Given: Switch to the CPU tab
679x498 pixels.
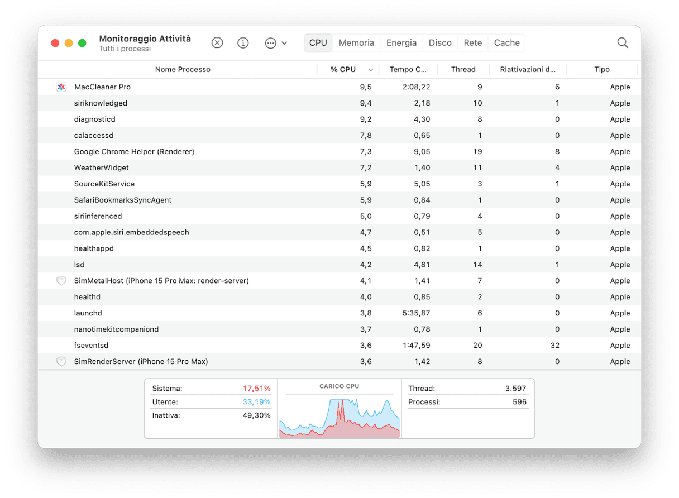Looking at the screenshot, I should (x=318, y=43).
